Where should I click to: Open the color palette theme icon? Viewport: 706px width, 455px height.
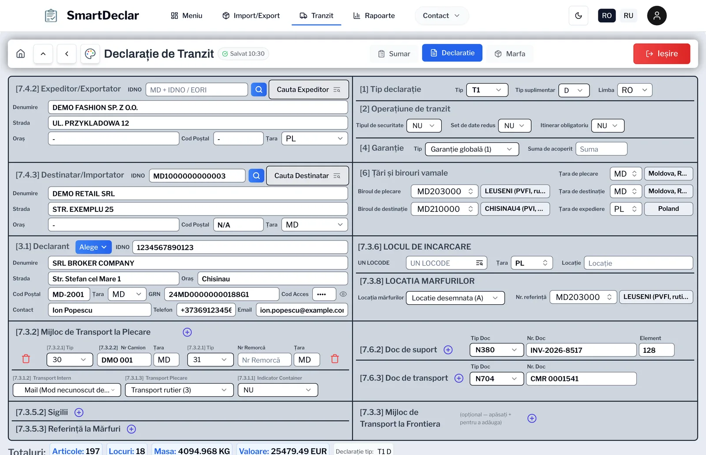coord(90,54)
